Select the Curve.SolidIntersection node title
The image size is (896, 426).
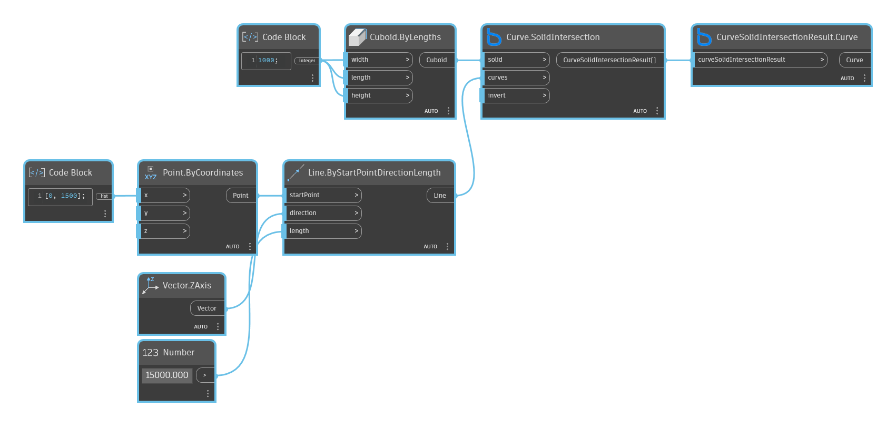[x=553, y=37]
